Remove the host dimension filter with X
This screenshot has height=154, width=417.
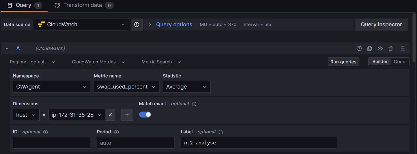[110, 115]
